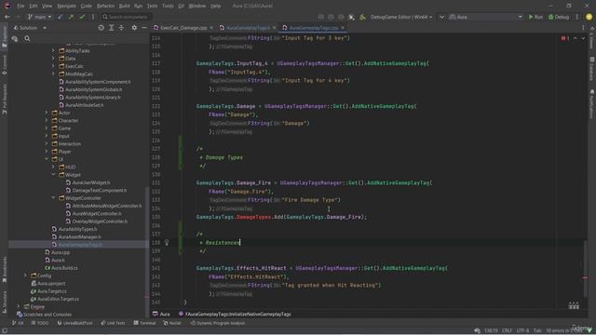596x335 pixels.
Task: Click the Collapse All icon in Solution panel
Action: pyautogui.click(x=121, y=28)
